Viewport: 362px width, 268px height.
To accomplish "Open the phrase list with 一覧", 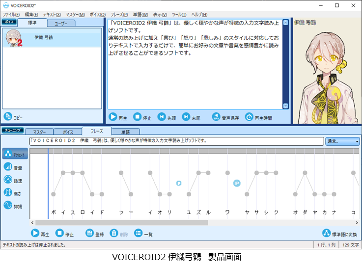I will click(x=143, y=234).
